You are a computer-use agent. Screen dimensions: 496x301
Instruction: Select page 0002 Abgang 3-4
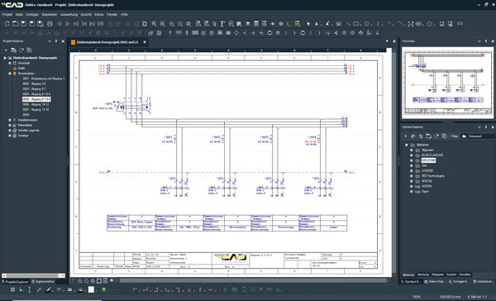pos(34,84)
